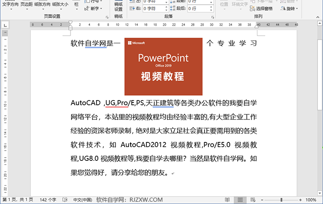Click the word count 142个字
Image resolution: width=323 pixels, height=204 pixels.
tap(48, 200)
